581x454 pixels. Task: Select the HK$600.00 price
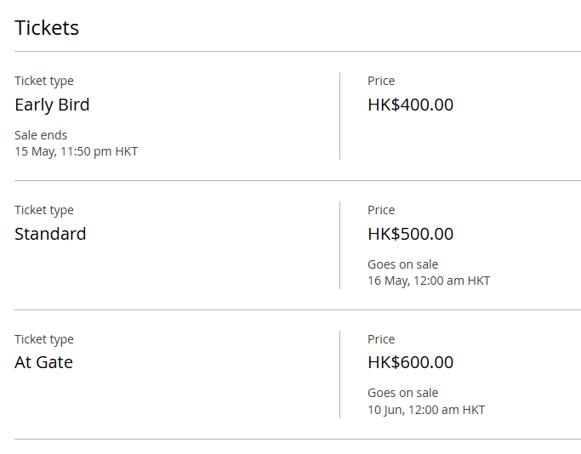tap(410, 362)
